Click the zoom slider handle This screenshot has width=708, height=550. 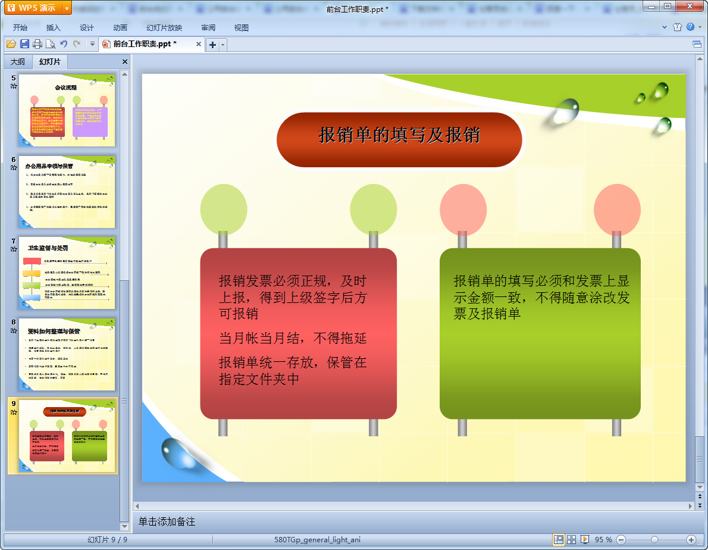(x=654, y=540)
